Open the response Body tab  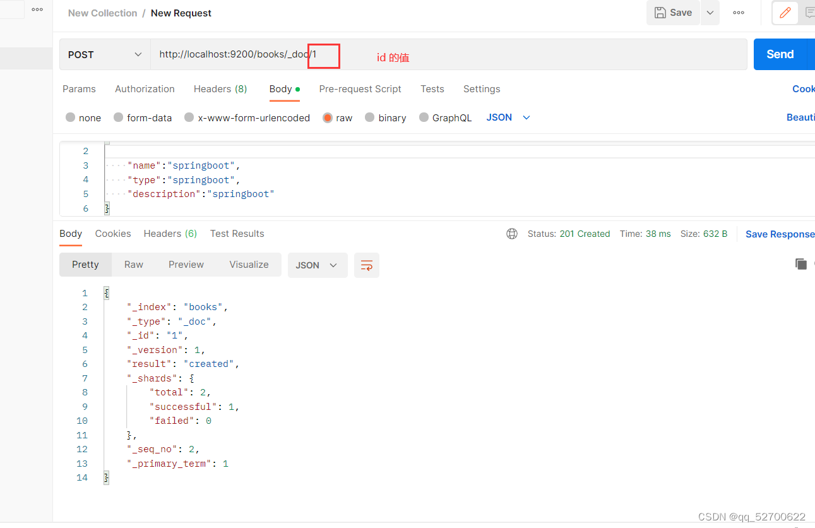[x=71, y=234]
